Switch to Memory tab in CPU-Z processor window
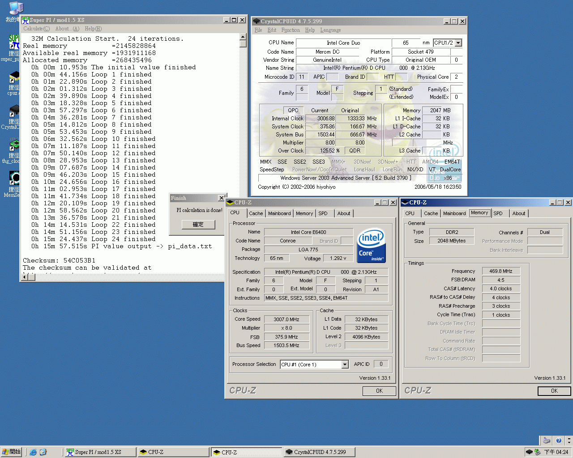The width and height of the screenshot is (573, 458). (x=304, y=213)
